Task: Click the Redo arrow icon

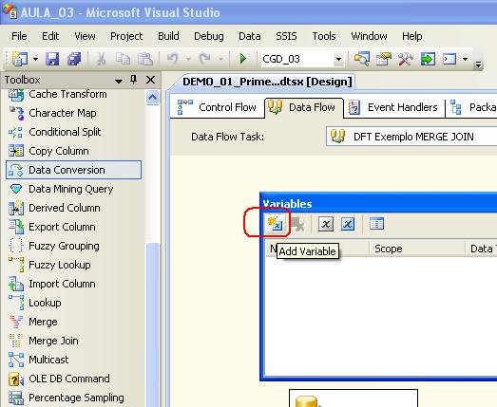Action: click(x=204, y=59)
